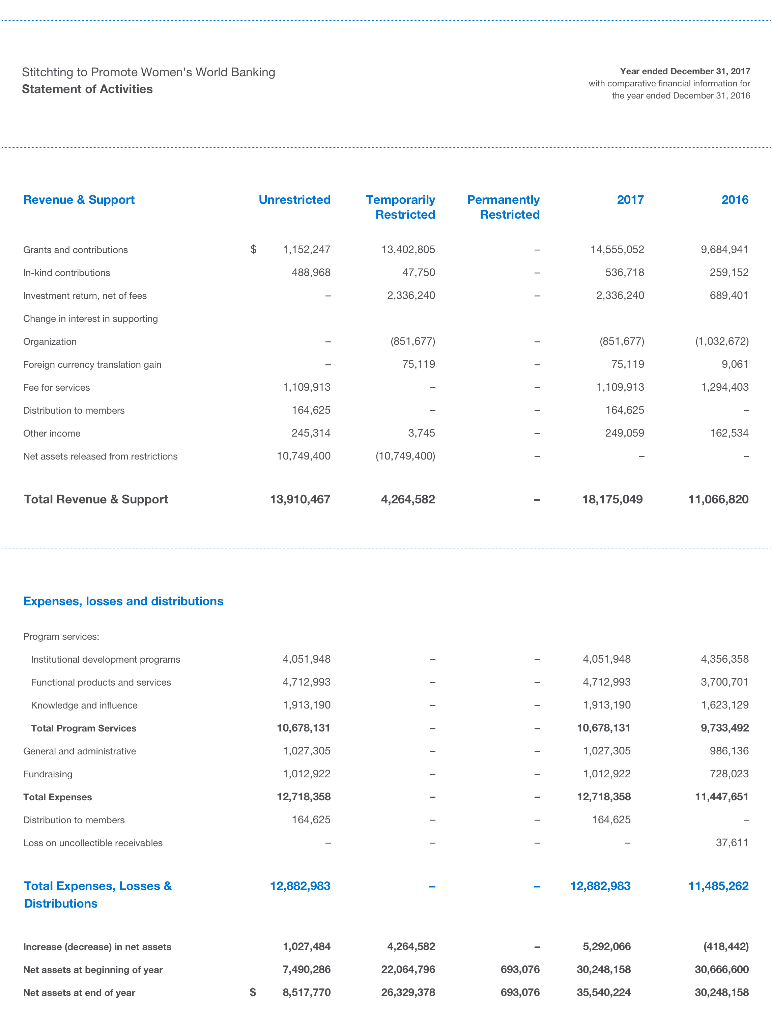
Task: Click the Unrestricted column header
Action: tap(294, 200)
